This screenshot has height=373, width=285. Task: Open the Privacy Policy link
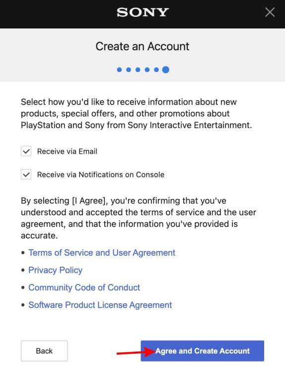click(x=55, y=270)
